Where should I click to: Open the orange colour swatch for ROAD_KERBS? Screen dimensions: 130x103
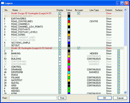(x=69, y=35)
